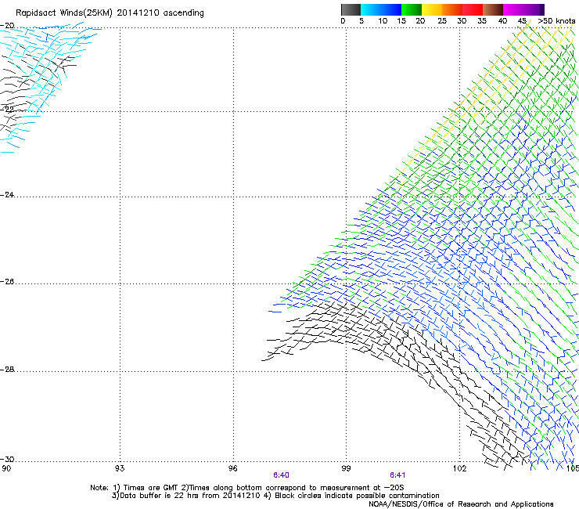Click the gray 0-5 knots color swatch
Image resolution: width=579 pixels, height=509 pixels.
click(x=351, y=9)
